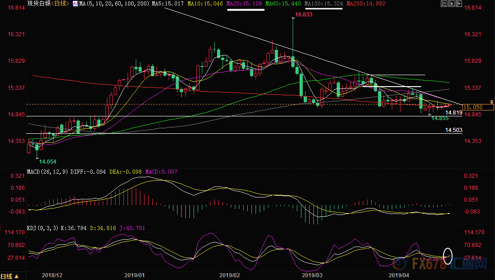Click the <日线> period label in title

click(59, 4)
